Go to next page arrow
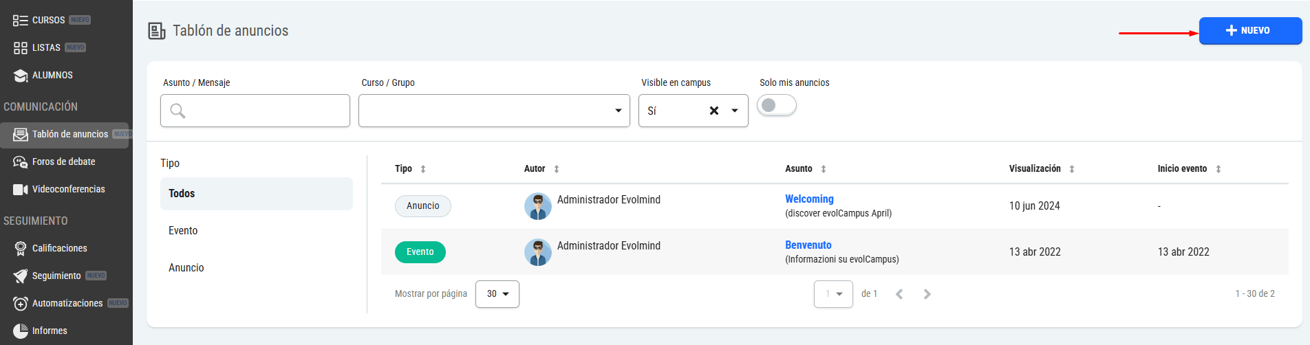Viewport: 1310px width, 345px height. 927,294
